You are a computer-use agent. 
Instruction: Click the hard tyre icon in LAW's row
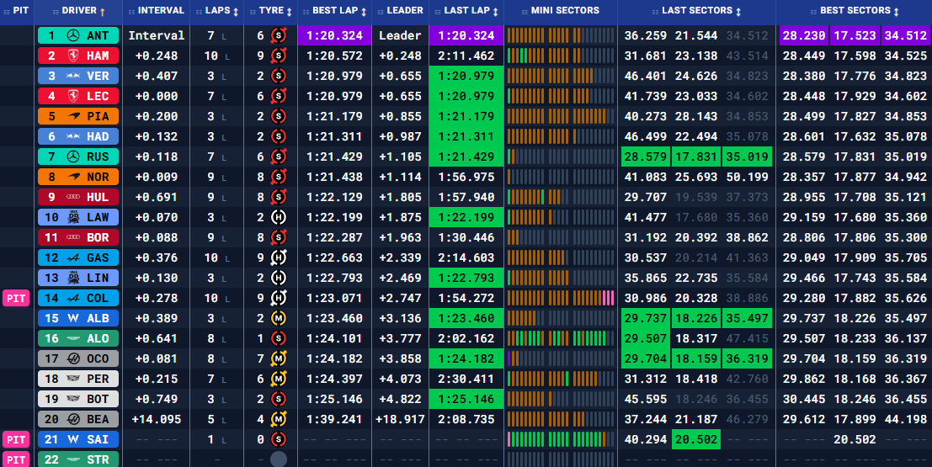(x=278, y=217)
